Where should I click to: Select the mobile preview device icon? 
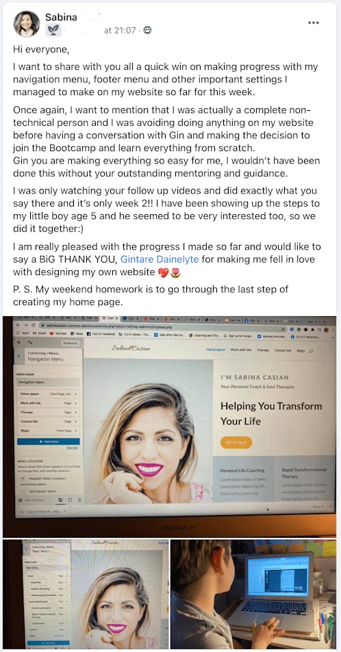pyautogui.click(x=79, y=499)
